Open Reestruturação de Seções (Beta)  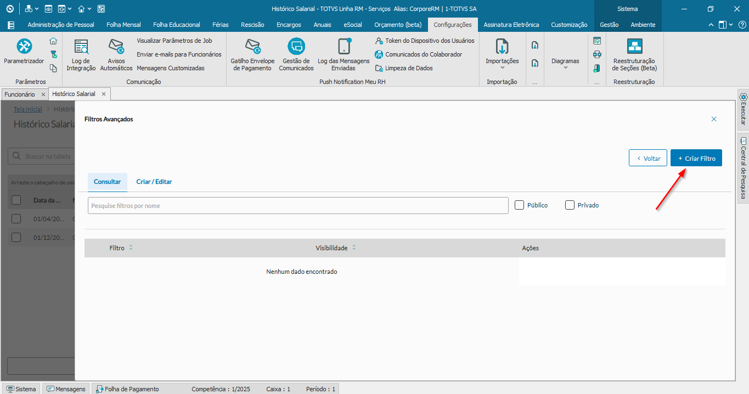[634, 55]
